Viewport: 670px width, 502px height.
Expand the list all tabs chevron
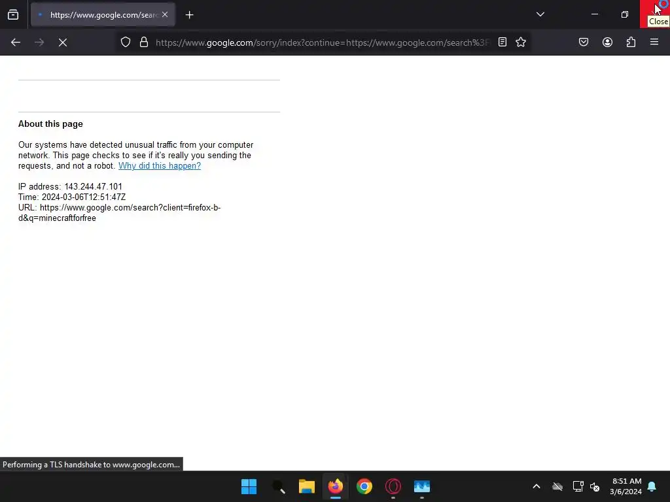540,14
